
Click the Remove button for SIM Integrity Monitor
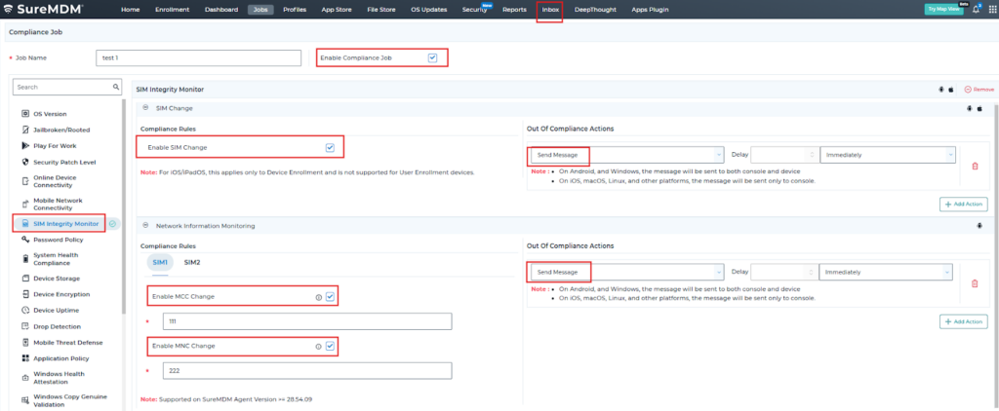978,89
